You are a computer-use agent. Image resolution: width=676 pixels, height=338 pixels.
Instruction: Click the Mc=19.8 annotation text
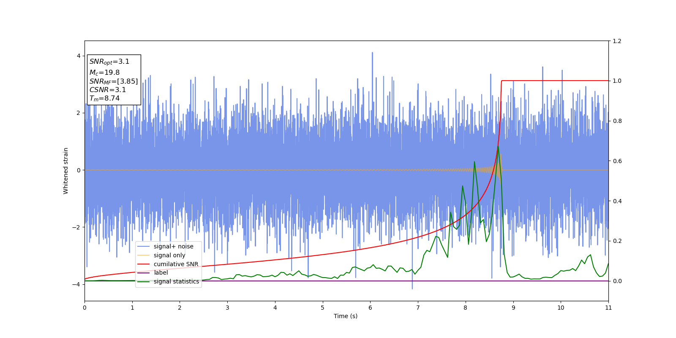[104, 73]
